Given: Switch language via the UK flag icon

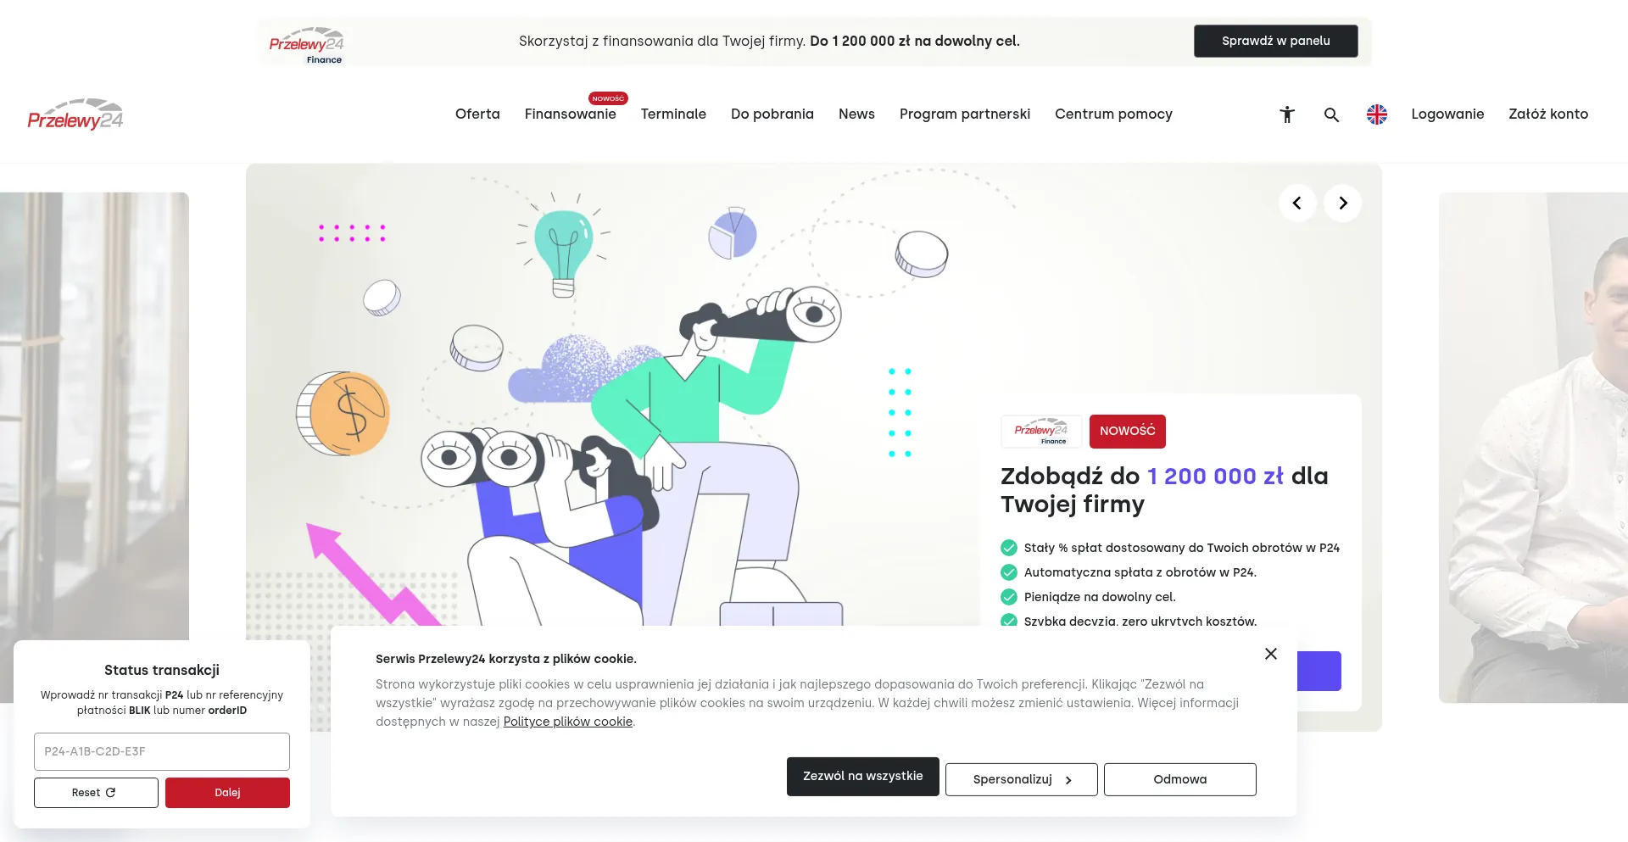Looking at the screenshot, I should point(1377,114).
